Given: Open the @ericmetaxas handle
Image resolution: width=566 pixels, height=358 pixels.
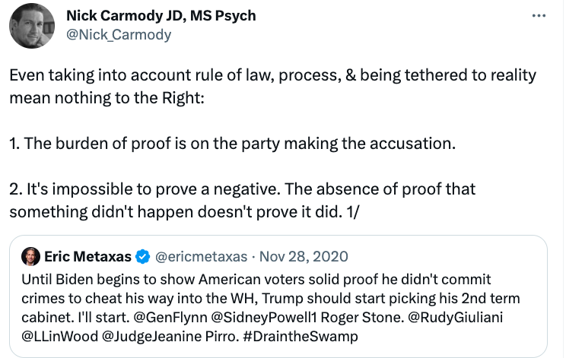Looking at the screenshot, I should click(201, 257).
